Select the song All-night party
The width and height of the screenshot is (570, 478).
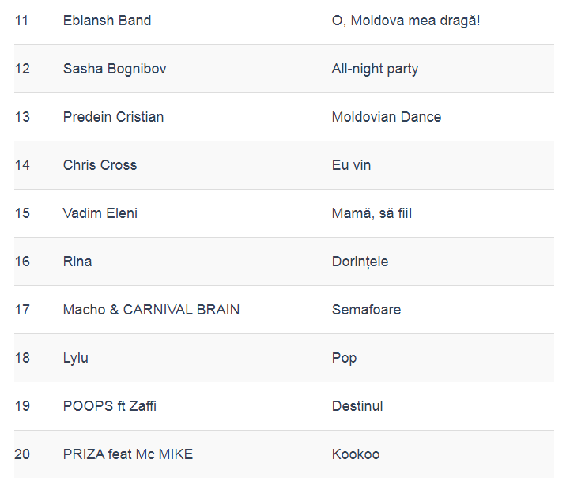375,69
